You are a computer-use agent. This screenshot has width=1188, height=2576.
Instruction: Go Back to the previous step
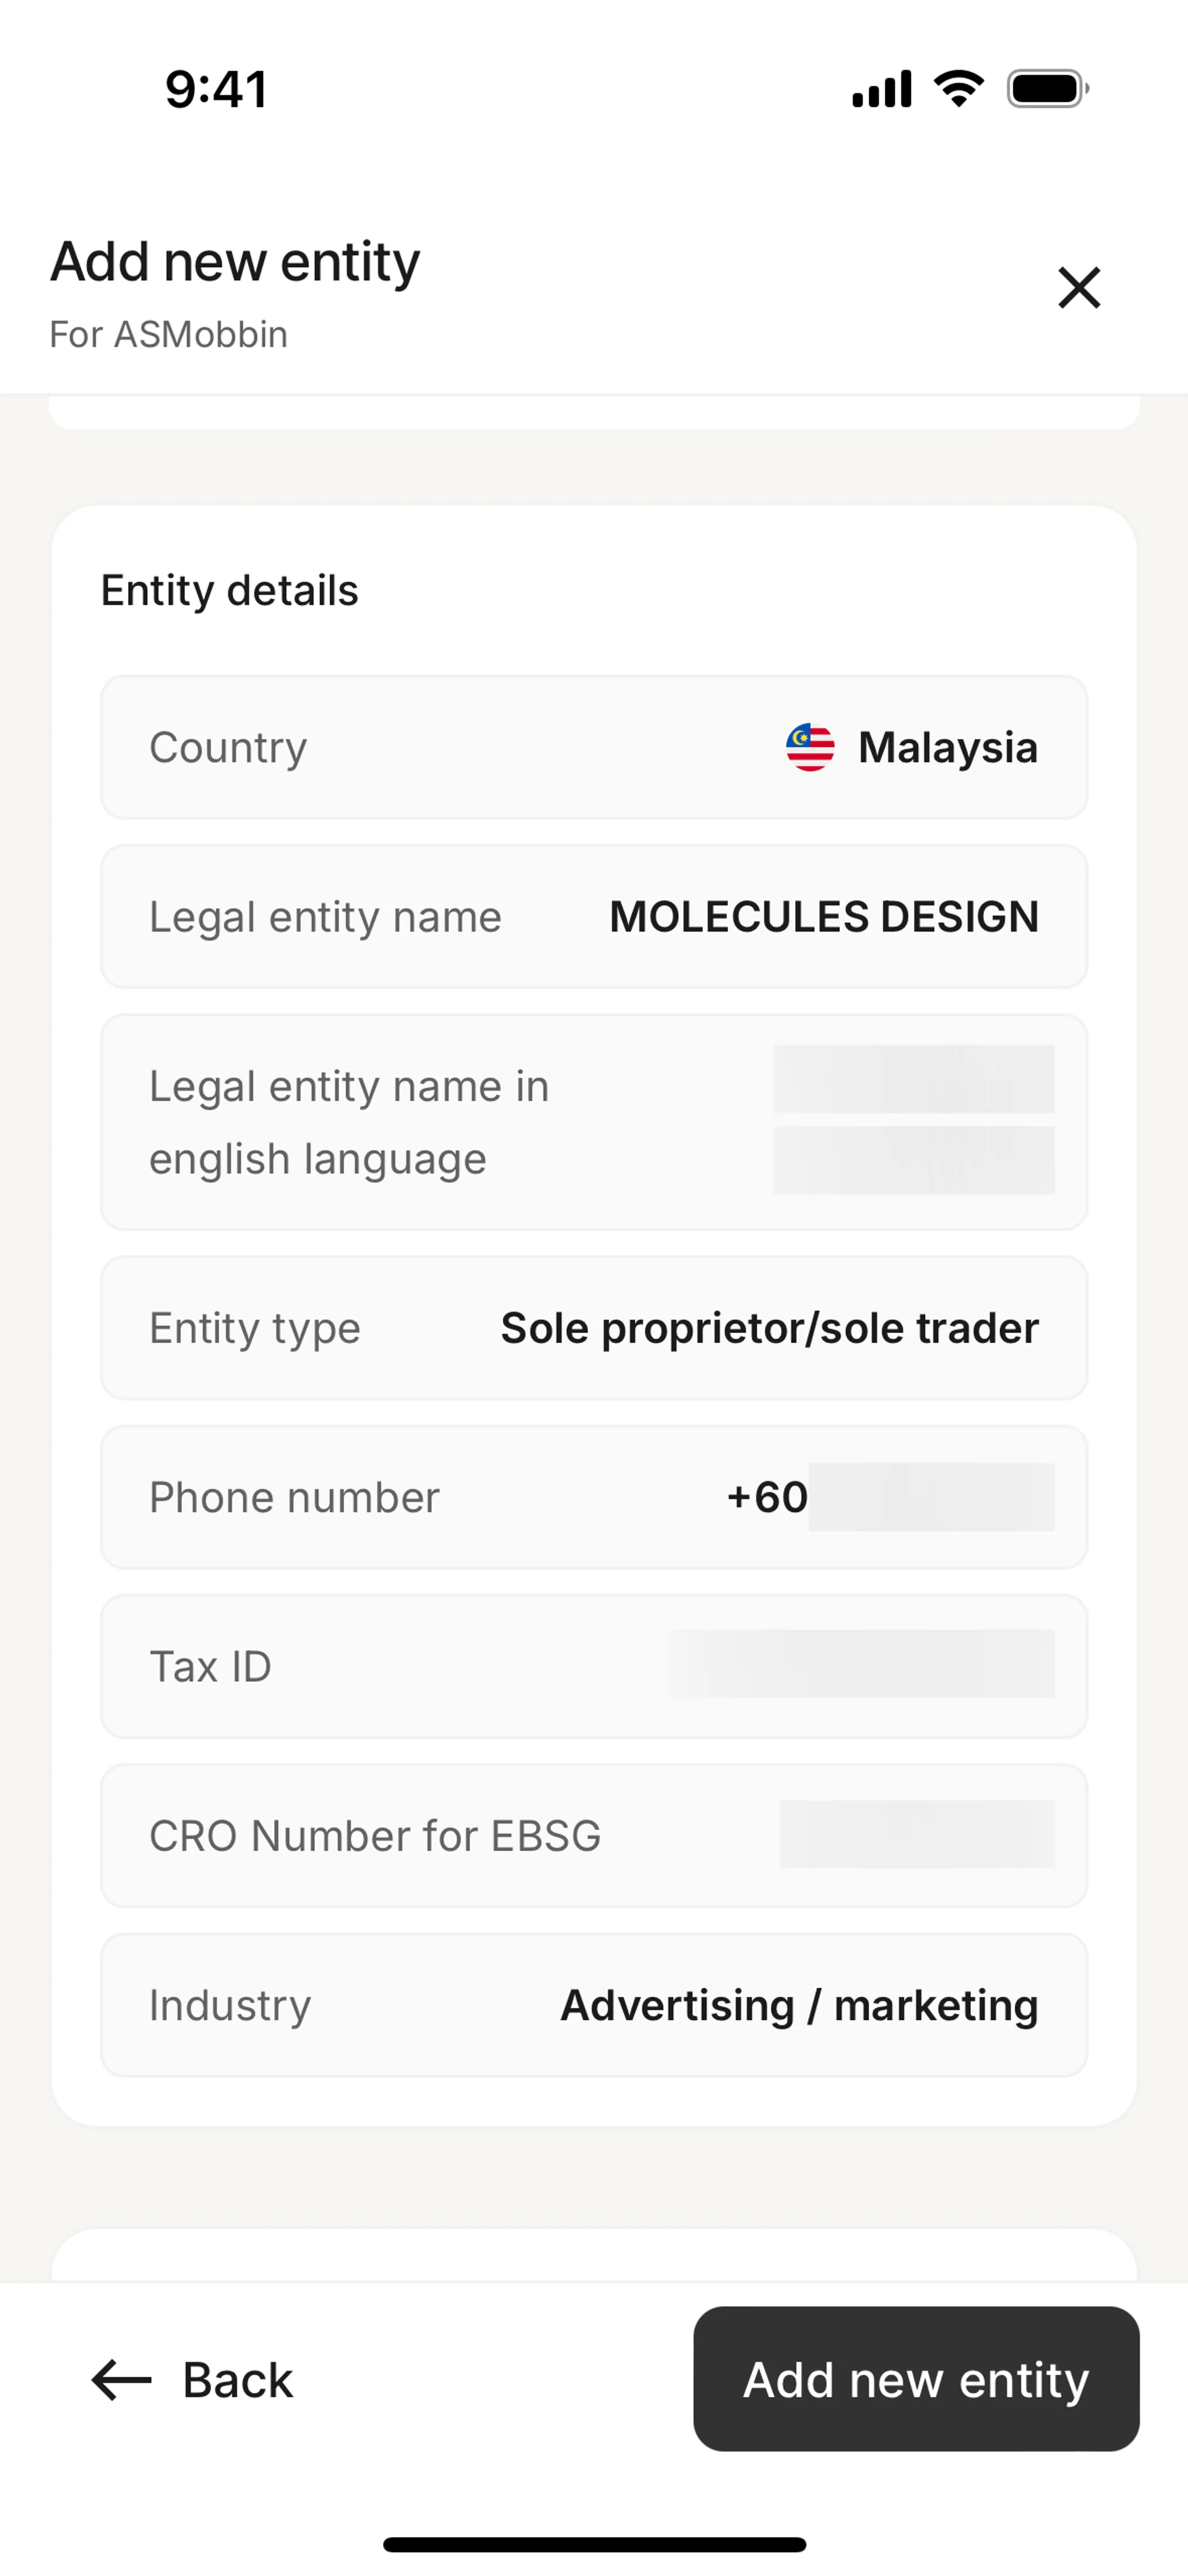coord(192,2379)
